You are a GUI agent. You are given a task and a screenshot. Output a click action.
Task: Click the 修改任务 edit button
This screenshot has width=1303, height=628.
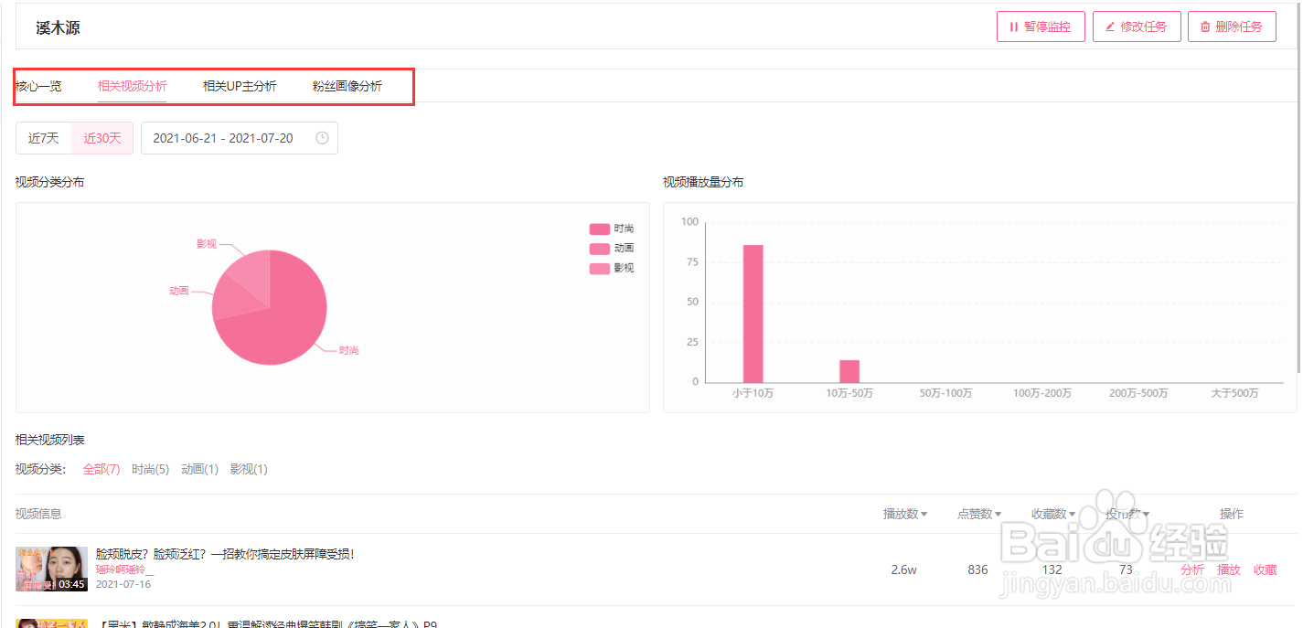(1137, 27)
